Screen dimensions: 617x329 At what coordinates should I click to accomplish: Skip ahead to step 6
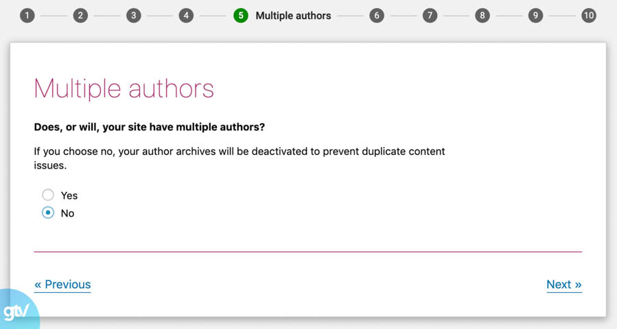tap(376, 15)
